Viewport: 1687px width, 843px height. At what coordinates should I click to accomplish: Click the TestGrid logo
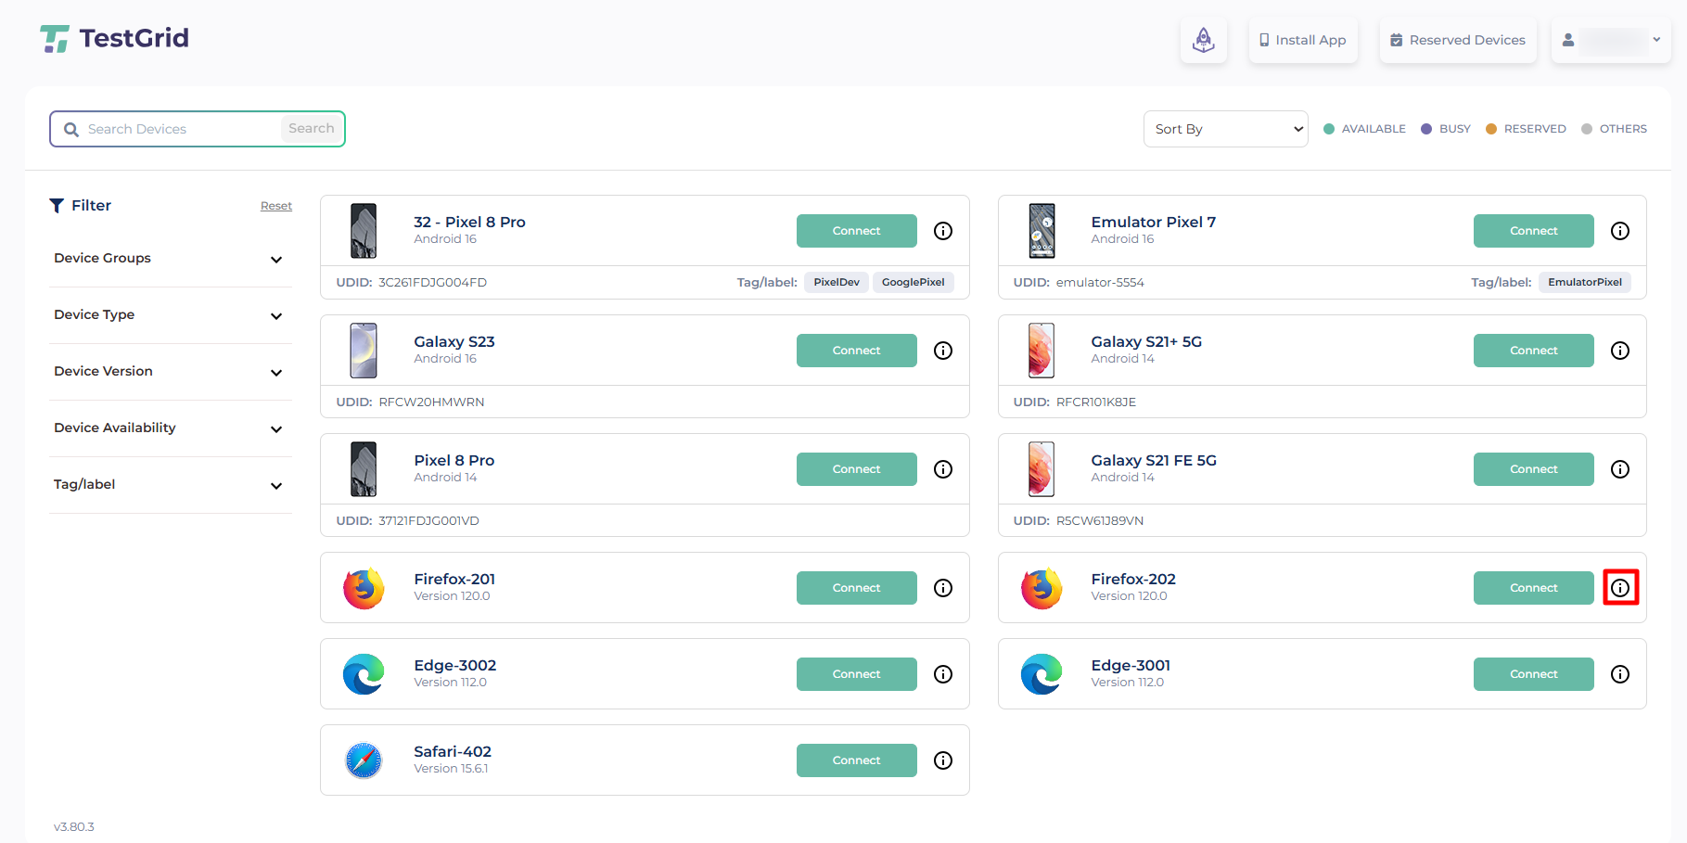point(115,39)
